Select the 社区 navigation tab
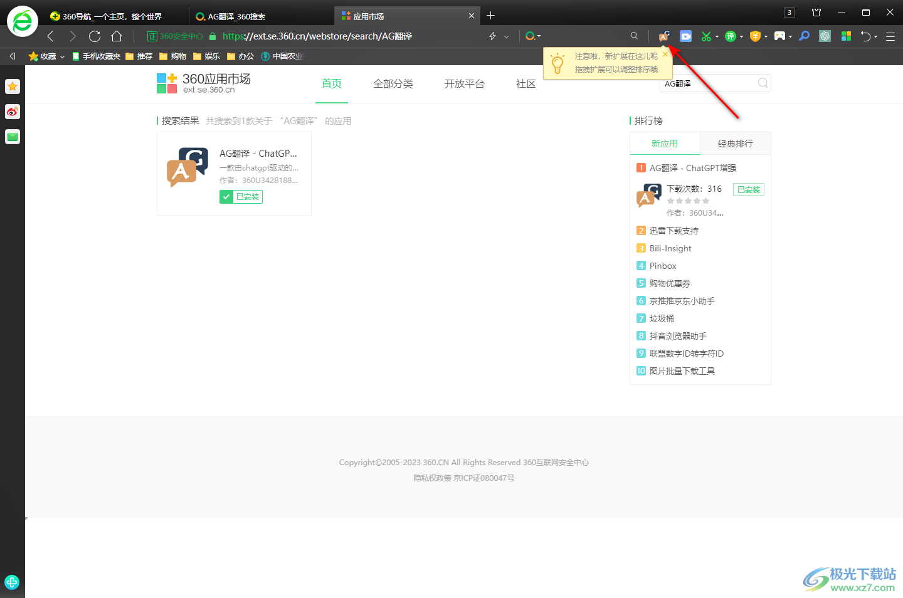 526,84
